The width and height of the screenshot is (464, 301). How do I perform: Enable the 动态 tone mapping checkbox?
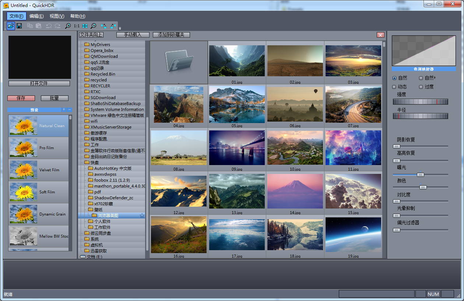click(394, 87)
